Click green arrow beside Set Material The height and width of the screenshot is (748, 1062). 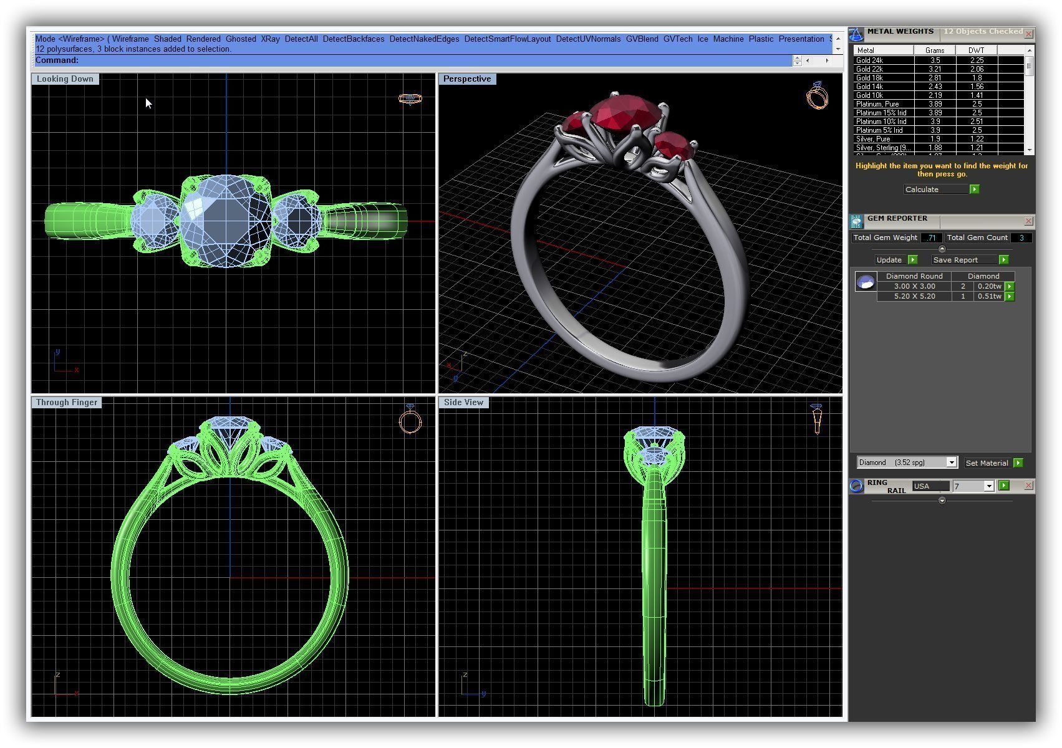pyautogui.click(x=1018, y=463)
